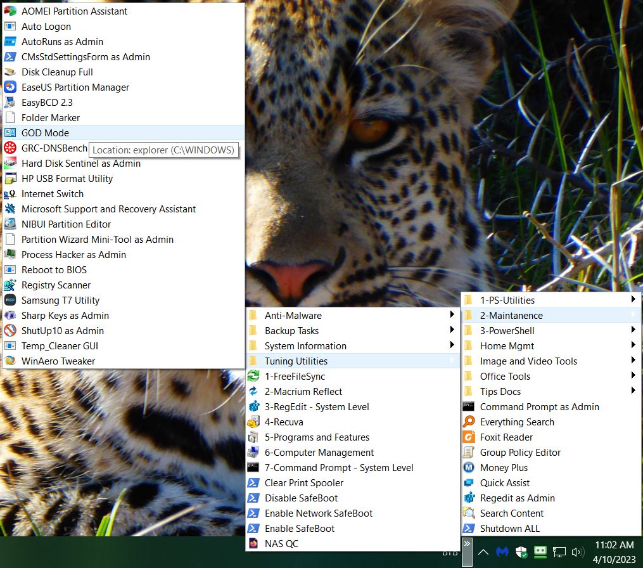Choose Reboot to BIOS entry

click(54, 270)
